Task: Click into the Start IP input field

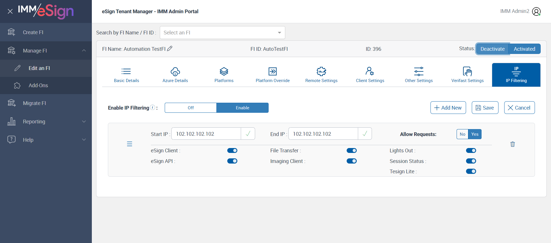Action: tap(206, 134)
